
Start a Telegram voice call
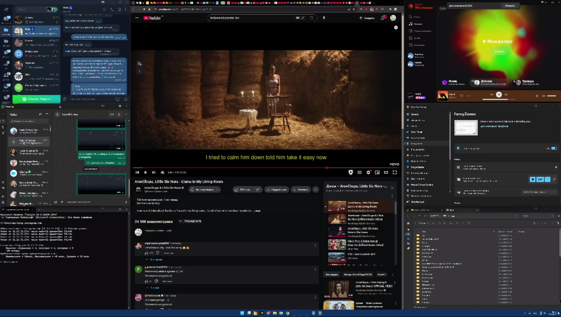click(112, 9)
